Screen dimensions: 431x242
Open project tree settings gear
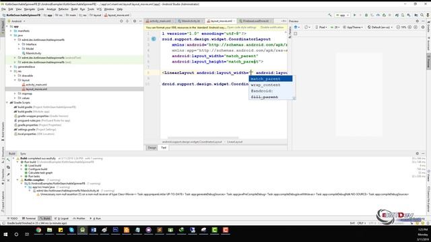click(135, 21)
